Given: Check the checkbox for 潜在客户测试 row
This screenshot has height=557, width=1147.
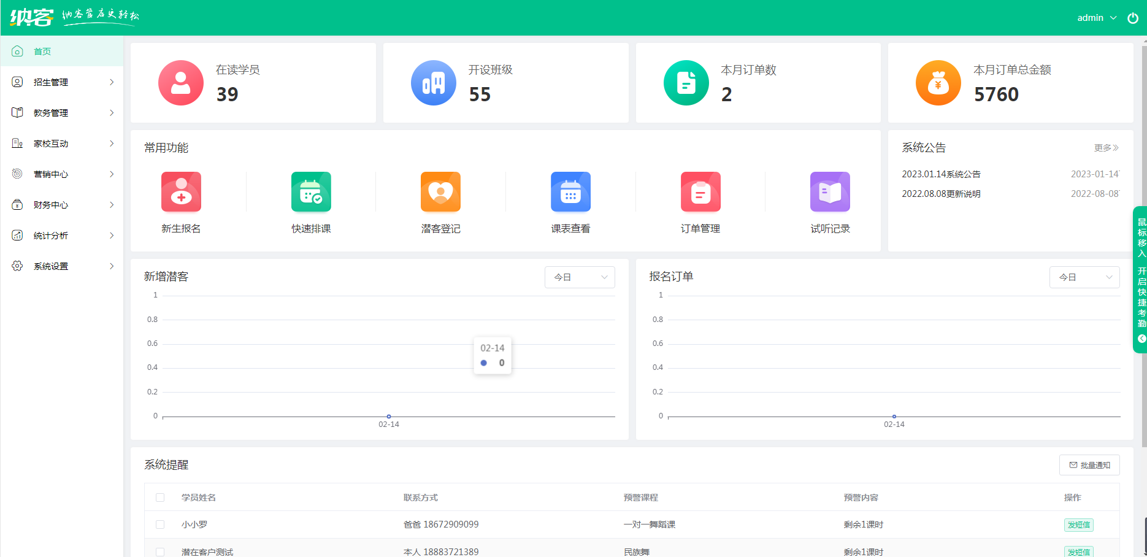Looking at the screenshot, I should click(160, 551).
